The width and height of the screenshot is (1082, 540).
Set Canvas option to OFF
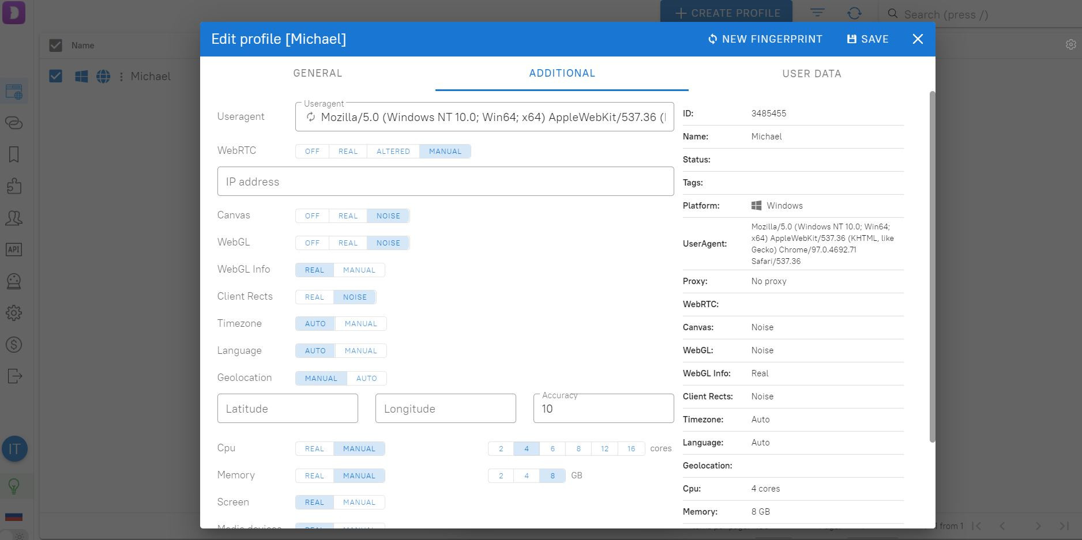[312, 216]
